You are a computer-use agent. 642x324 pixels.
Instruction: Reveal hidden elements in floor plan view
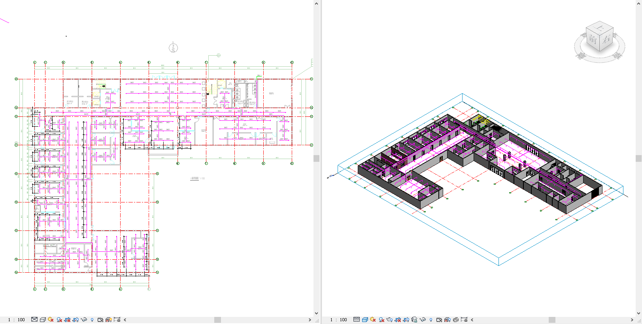(92, 320)
